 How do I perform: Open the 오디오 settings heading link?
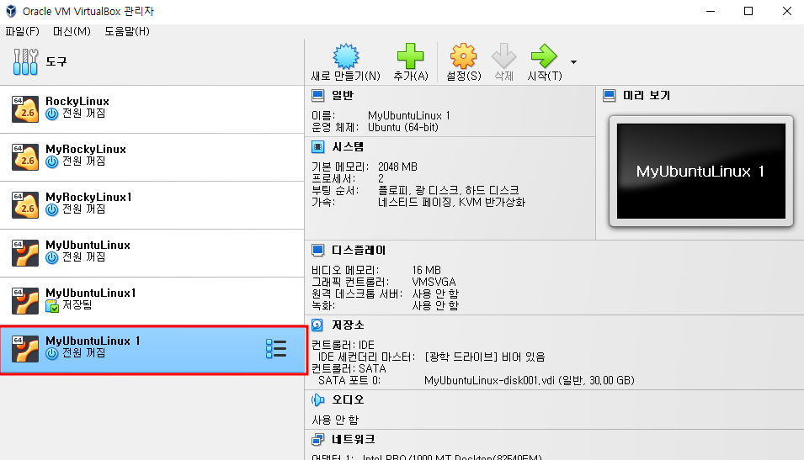point(348,399)
